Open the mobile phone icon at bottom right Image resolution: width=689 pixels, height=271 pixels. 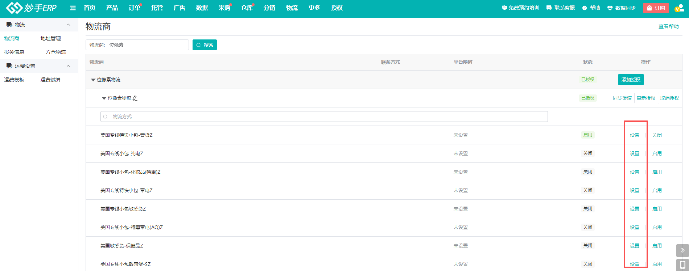pyautogui.click(x=682, y=264)
